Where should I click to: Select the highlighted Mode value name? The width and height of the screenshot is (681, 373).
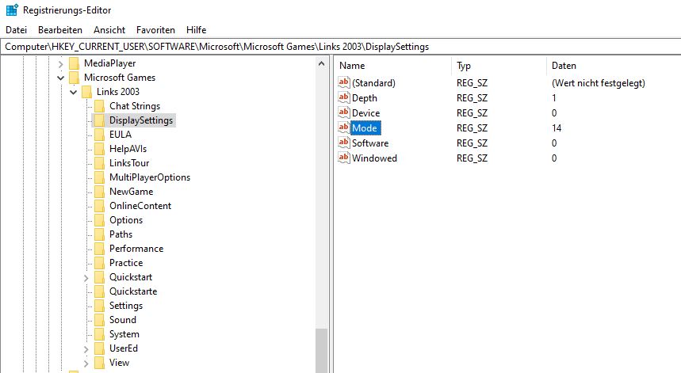pos(365,128)
